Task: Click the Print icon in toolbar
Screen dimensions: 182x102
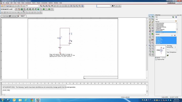Action: (x=10, y=6)
